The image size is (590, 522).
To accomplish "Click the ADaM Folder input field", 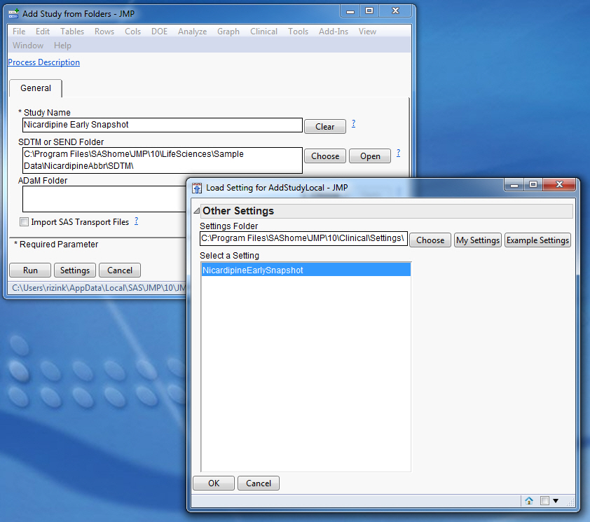I will 104,199.
